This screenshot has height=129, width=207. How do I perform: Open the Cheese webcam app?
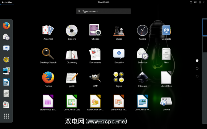[95, 32]
